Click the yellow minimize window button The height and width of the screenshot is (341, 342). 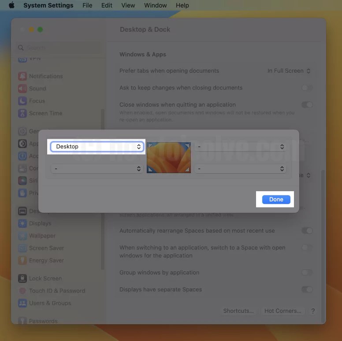coord(31,30)
